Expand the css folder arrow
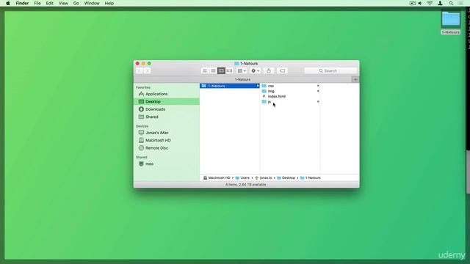The image size is (470, 264). pos(318,86)
